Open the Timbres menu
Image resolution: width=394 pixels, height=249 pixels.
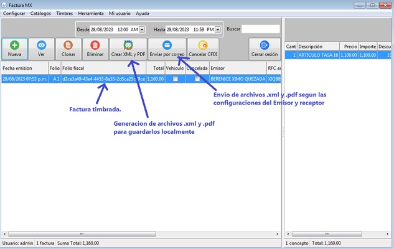tap(64, 14)
